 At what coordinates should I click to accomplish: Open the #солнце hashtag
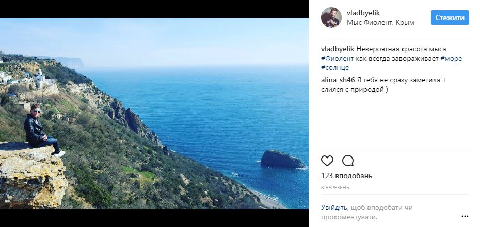pos(335,67)
